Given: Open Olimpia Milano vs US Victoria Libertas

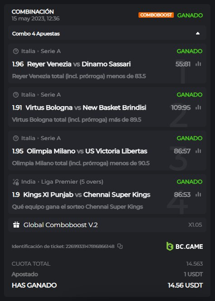Looking at the screenshot, I should pos(87,151).
